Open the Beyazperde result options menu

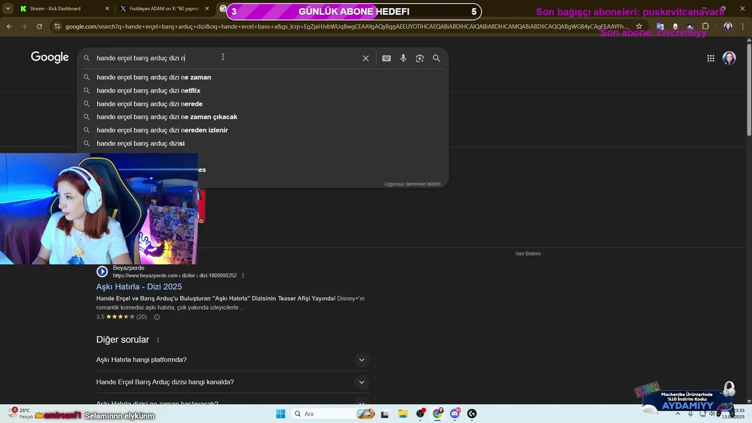pyautogui.click(x=243, y=276)
